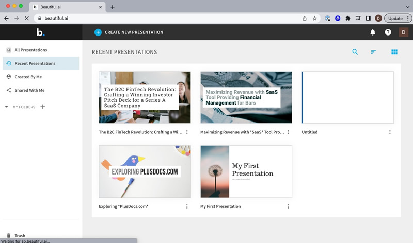Open notifications bell icon
This screenshot has height=243, width=413.
tap(373, 32)
